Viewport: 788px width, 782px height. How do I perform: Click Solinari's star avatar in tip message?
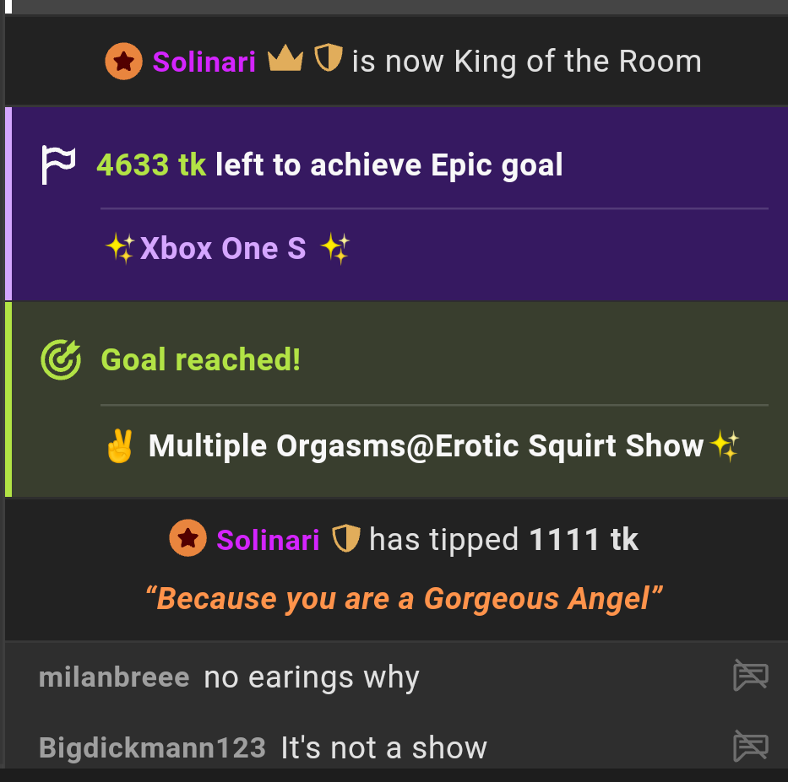[187, 538]
